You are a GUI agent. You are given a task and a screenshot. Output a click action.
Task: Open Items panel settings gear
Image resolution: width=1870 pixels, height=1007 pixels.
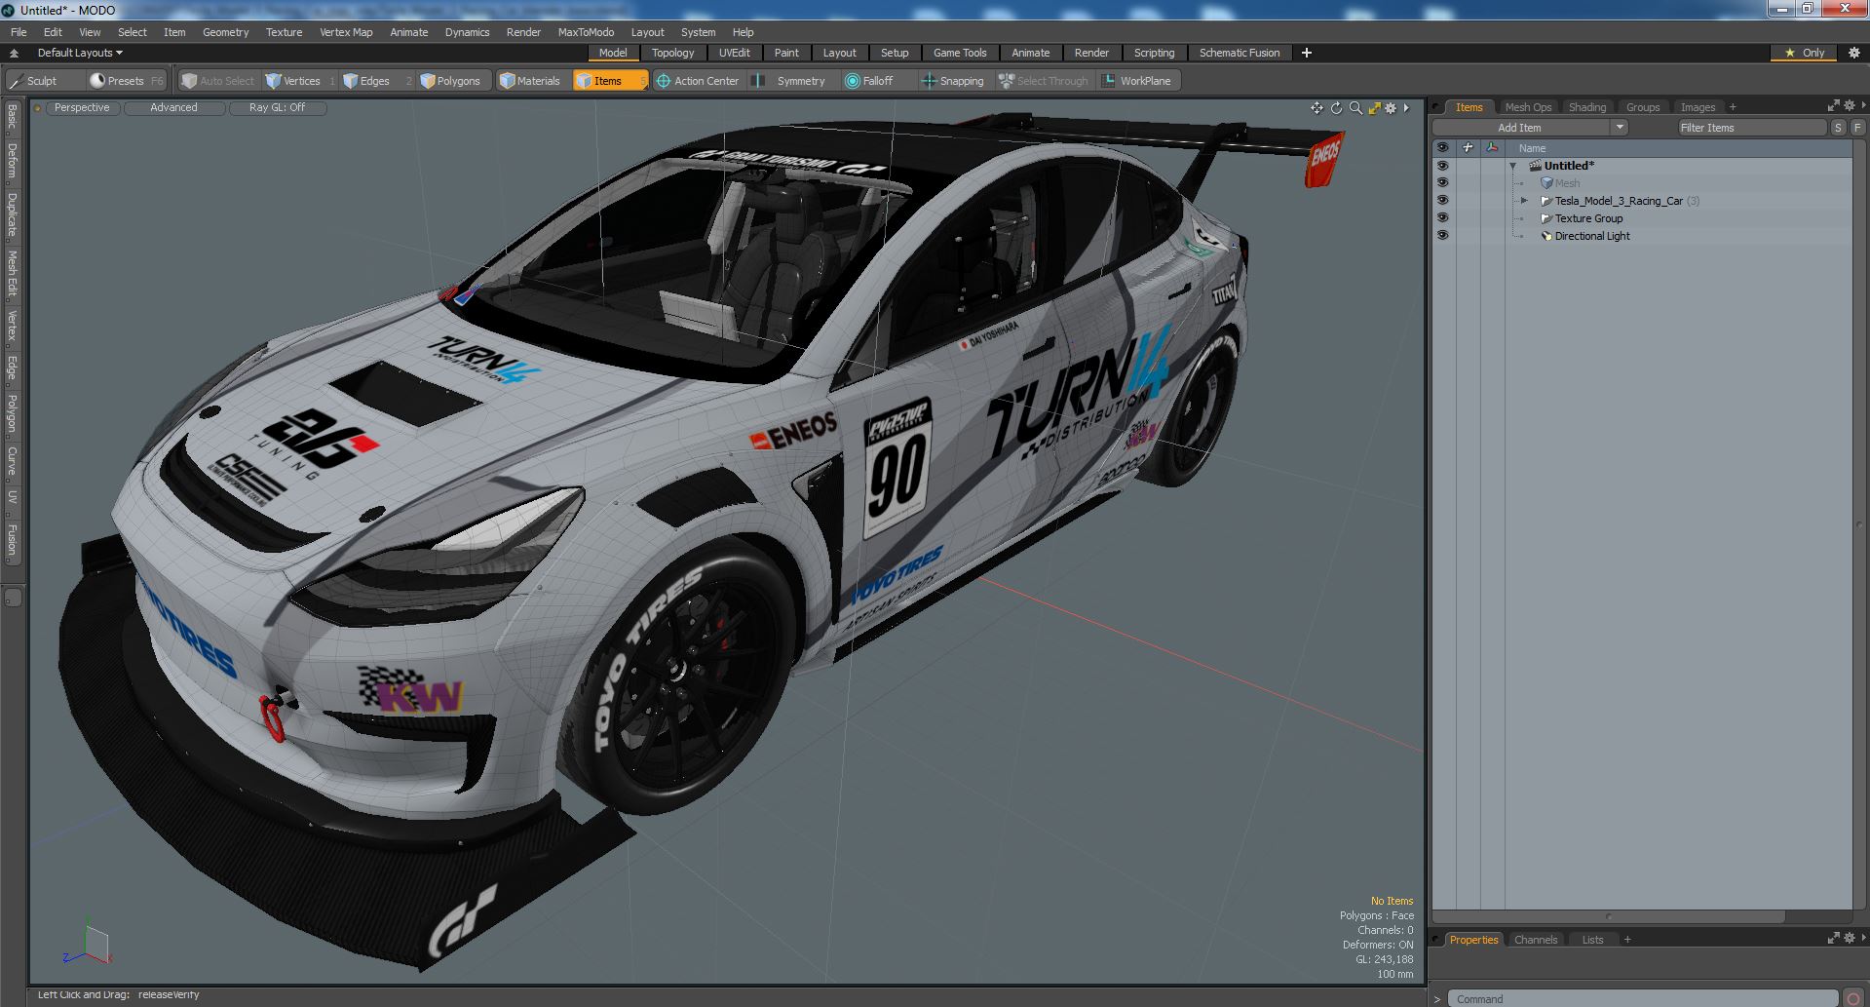point(1850,105)
